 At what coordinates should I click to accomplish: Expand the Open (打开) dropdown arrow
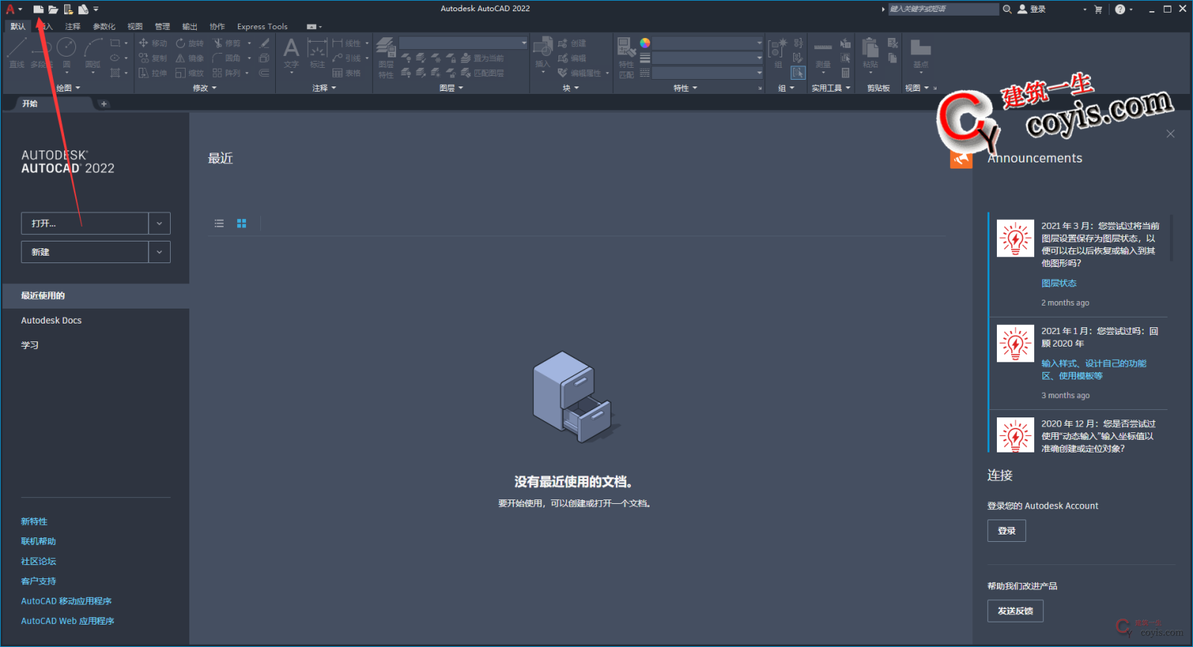(160, 224)
